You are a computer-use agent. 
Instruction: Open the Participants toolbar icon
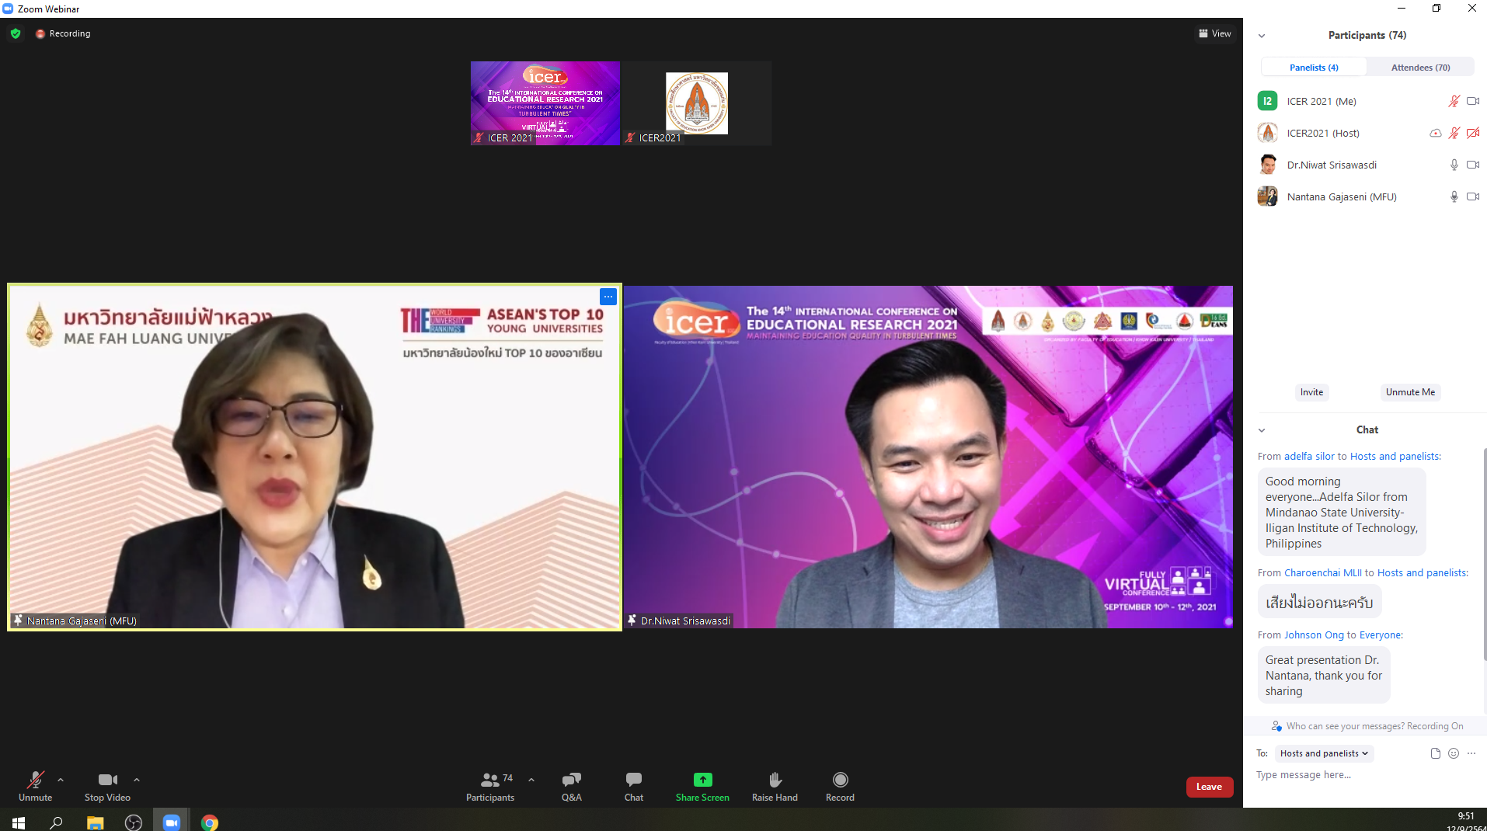(x=490, y=780)
